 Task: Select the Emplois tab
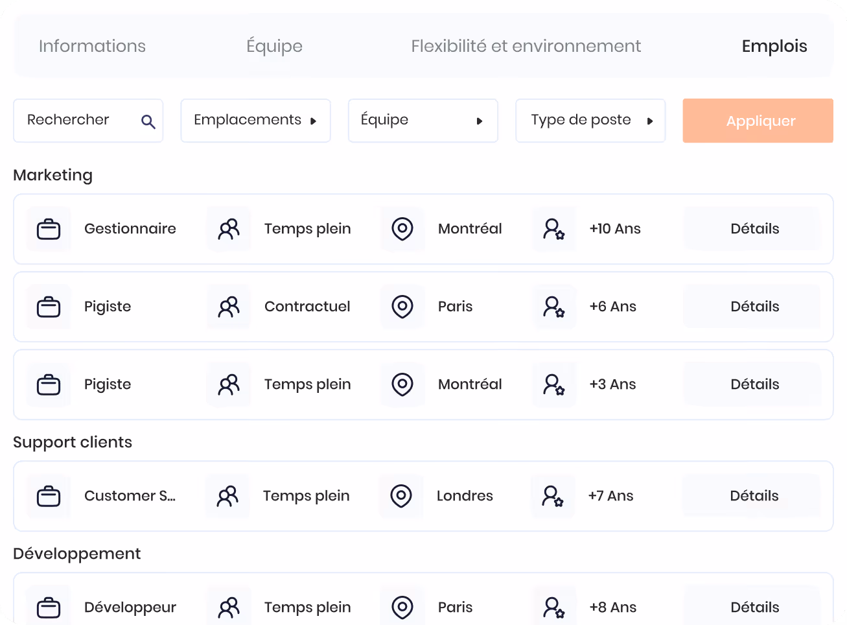tap(774, 46)
